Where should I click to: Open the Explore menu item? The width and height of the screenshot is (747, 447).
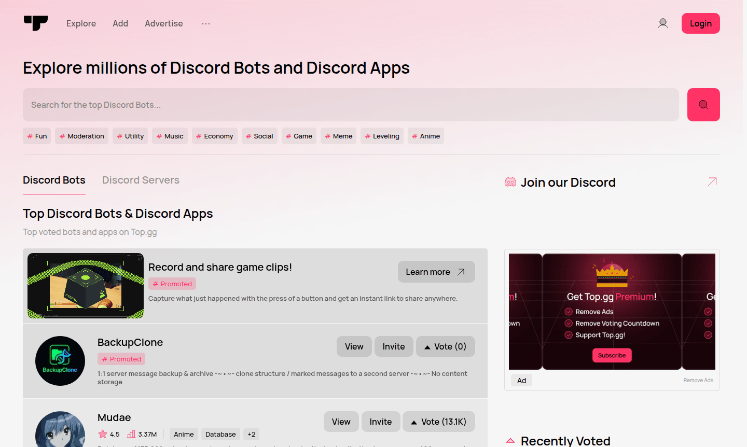point(81,24)
